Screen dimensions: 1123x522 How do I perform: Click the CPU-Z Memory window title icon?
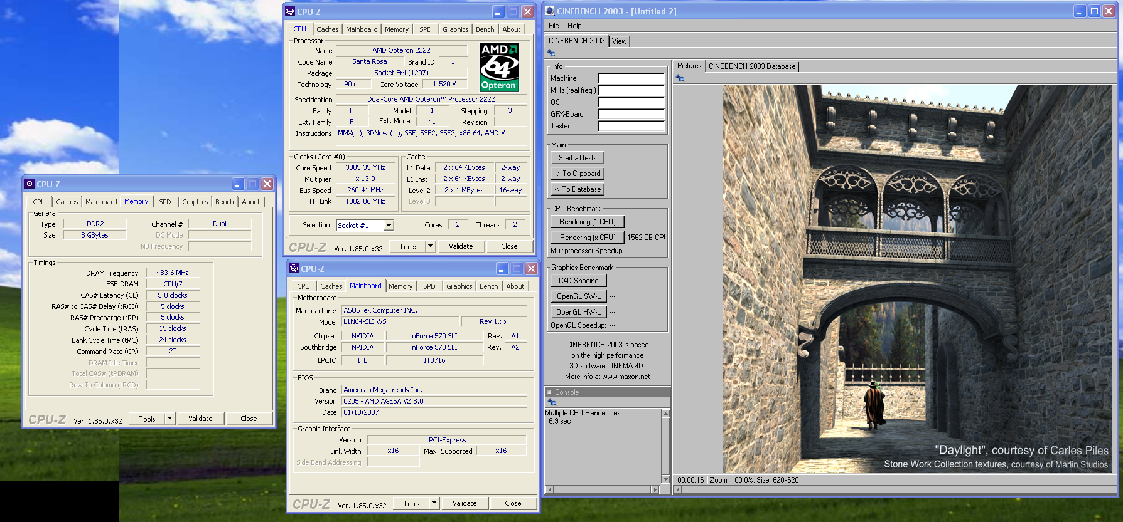pos(30,184)
